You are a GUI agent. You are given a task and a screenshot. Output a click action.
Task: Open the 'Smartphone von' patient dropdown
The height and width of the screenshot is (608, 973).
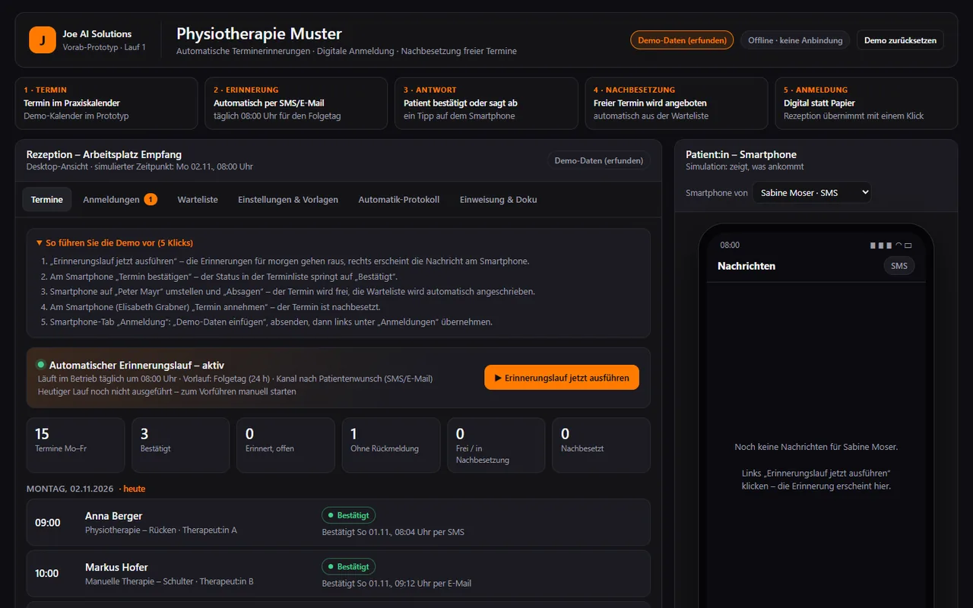812,192
